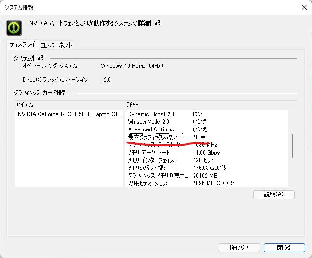
Task: Close the システム情報 window
Action: pyautogui.click(x=304, y=7)
